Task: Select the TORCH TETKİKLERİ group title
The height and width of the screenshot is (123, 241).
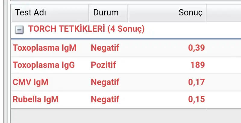Action: pos(86,29)
